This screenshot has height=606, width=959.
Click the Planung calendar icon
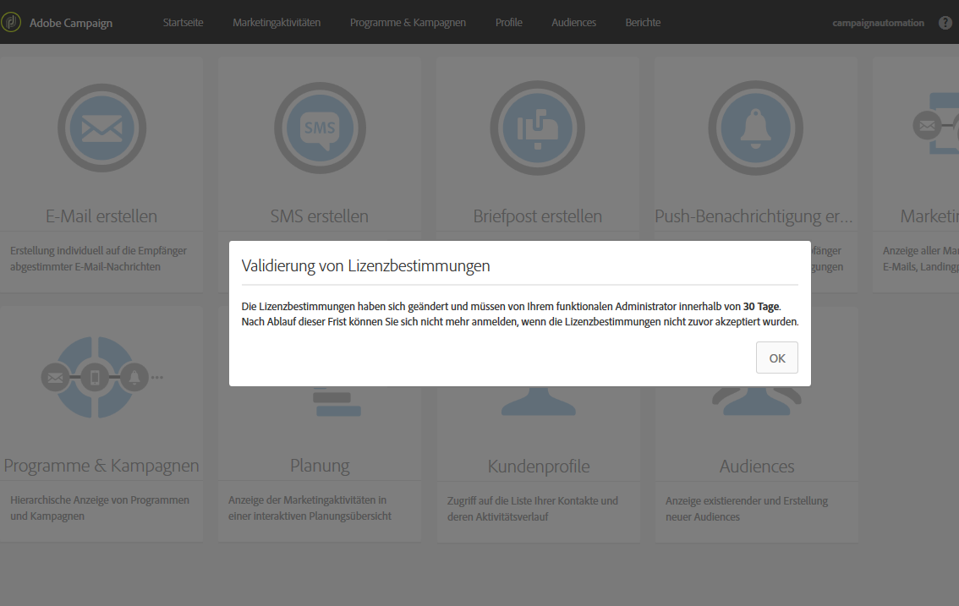(x=337, y=401)
